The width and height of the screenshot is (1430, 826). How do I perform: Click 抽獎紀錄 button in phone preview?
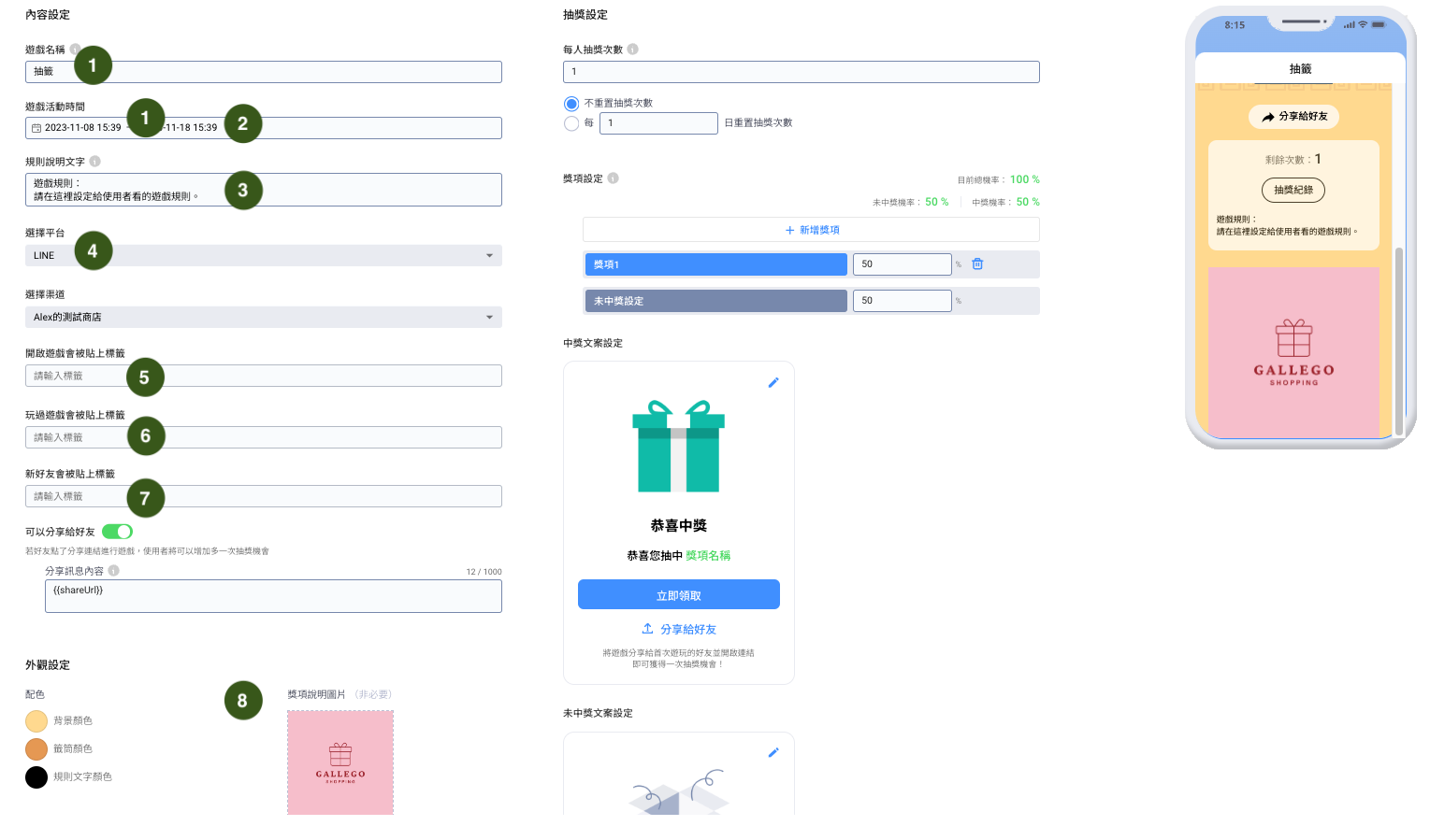click(x=1293, y=190)
